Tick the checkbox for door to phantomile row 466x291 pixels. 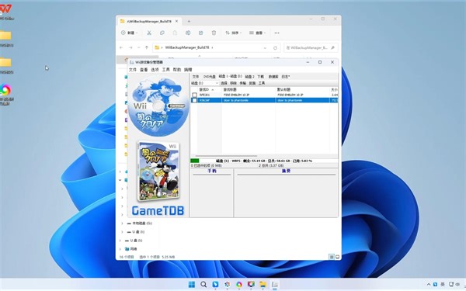point(194,100)
